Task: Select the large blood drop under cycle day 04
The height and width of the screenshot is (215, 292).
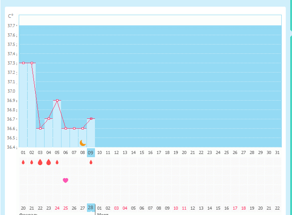Action: (x=49, y=162)
